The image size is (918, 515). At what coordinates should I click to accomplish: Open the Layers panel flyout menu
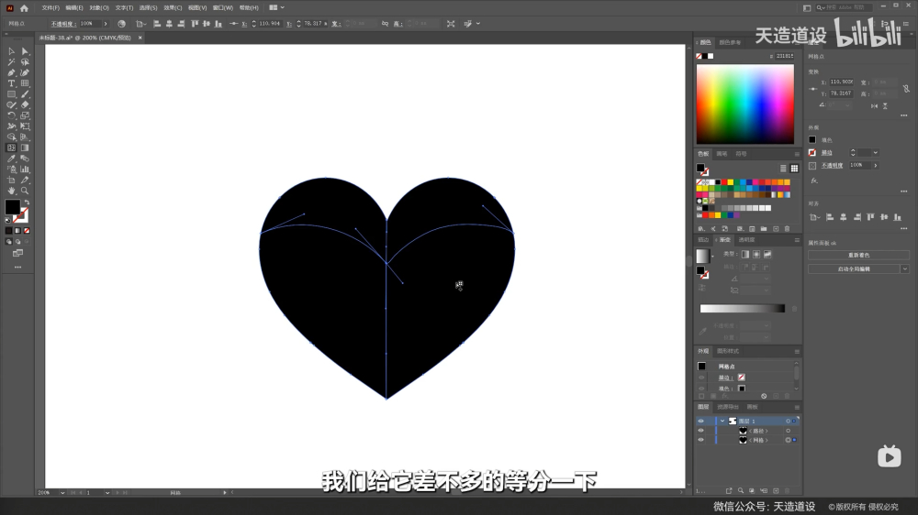[x=797, y=408]
